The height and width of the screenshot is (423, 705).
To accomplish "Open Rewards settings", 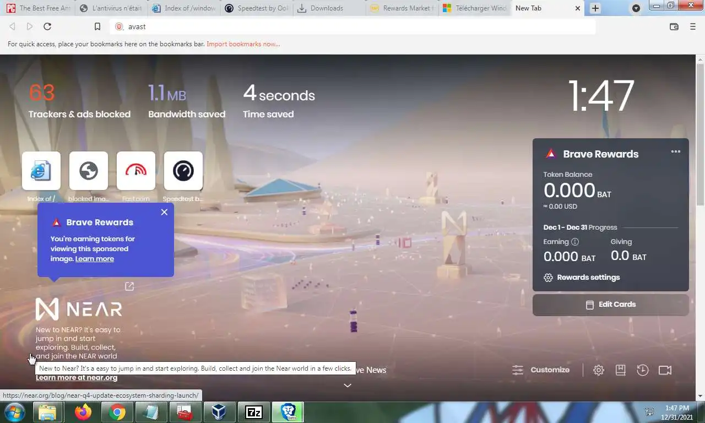I will (582, 278).
